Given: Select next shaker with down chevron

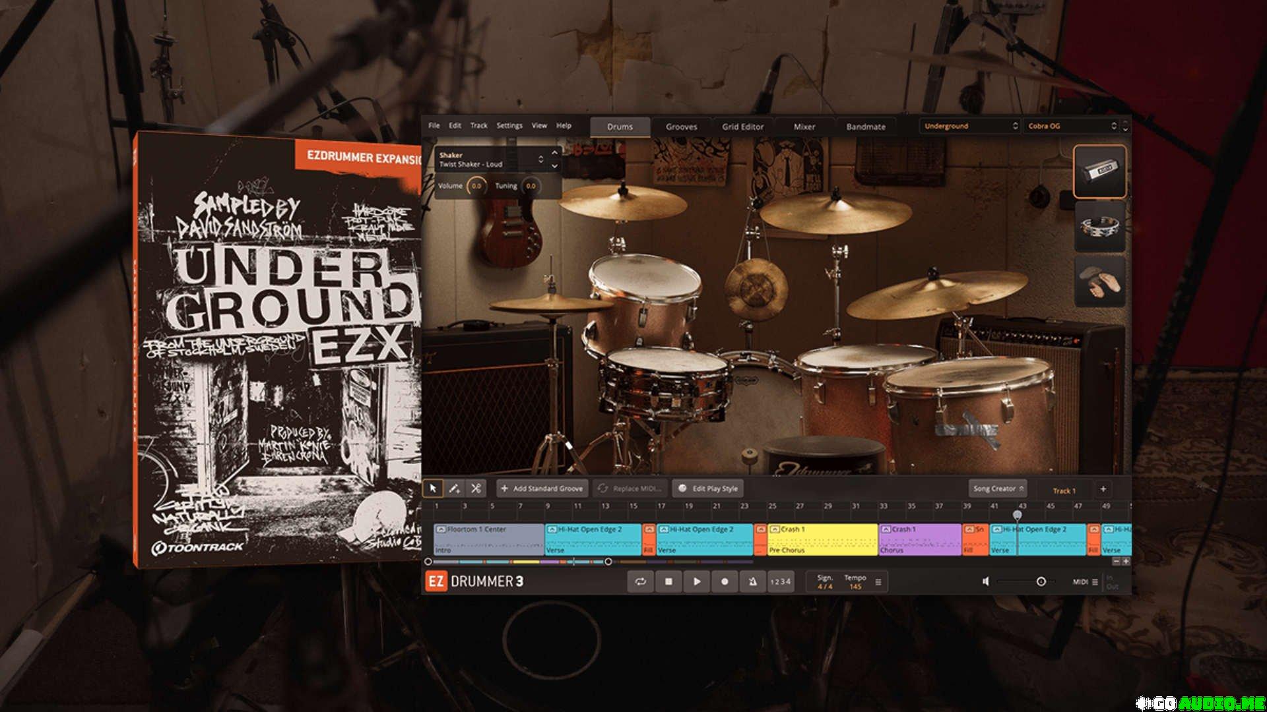Looking at the screenshot, I should [554, 166].
